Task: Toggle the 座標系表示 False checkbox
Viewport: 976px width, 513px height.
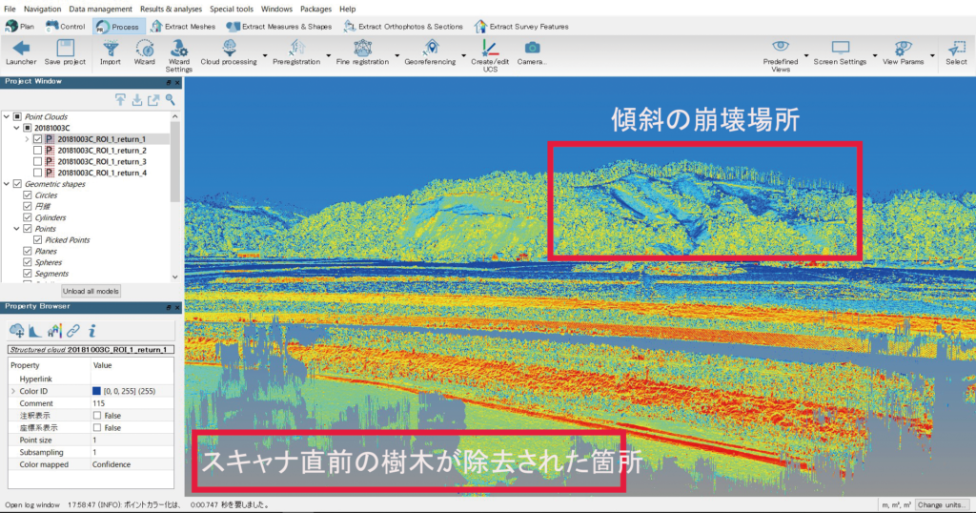Action: [x=97, y=428]
